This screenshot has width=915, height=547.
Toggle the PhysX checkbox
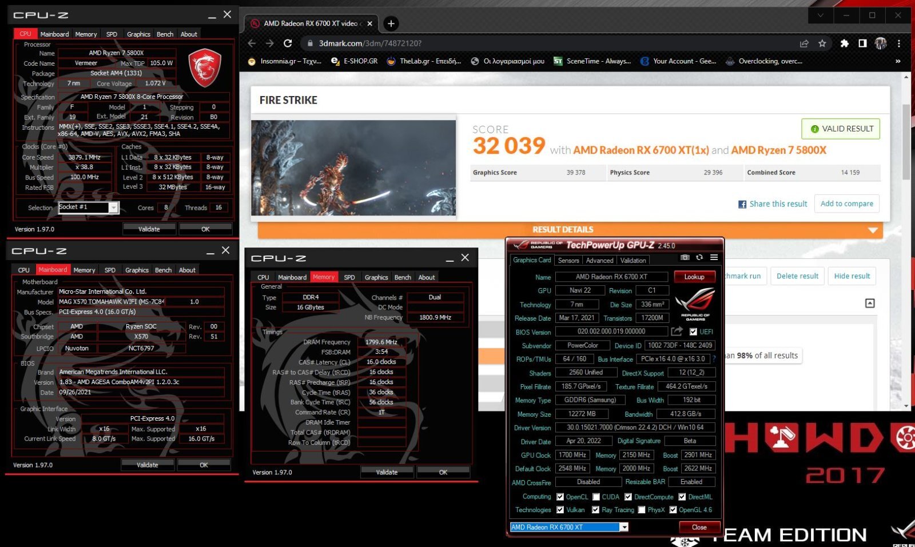[642, 510]
